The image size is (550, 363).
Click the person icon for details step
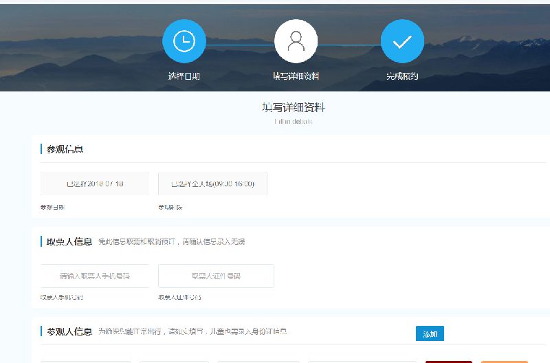pos(296,41)
